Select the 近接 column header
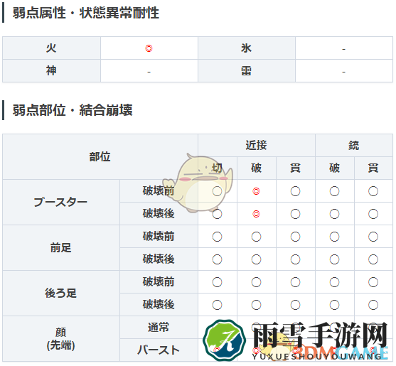This screenshot has width=396, height=366. pyautogui.click(x=257, y=146)
